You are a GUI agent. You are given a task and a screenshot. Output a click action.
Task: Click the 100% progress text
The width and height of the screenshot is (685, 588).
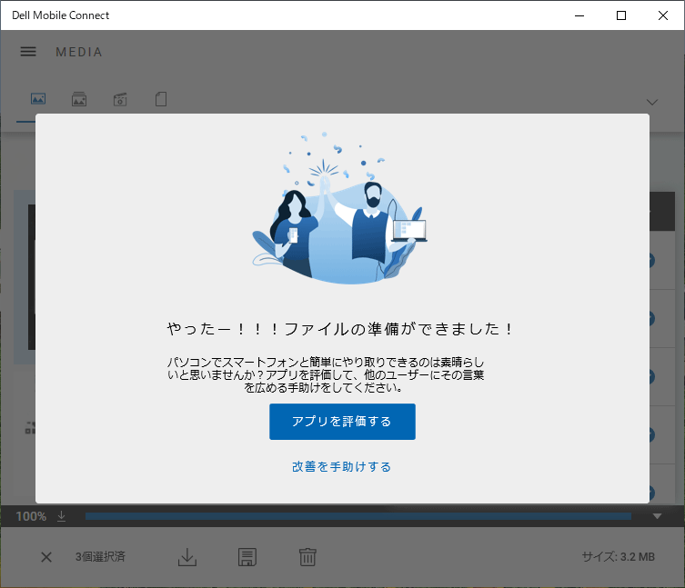tap(31, 516)
